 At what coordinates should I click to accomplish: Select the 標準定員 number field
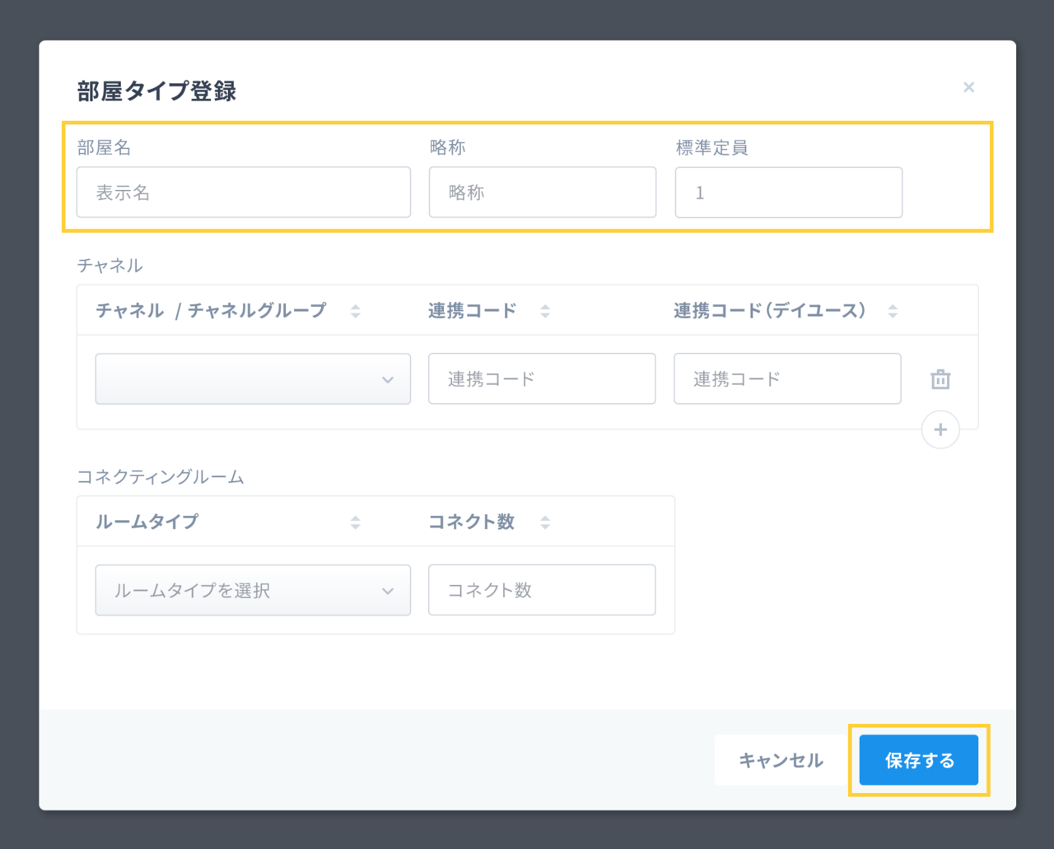click(788, 193)
